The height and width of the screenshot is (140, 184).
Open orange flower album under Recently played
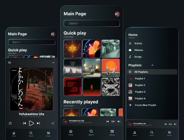click(71, 112)
